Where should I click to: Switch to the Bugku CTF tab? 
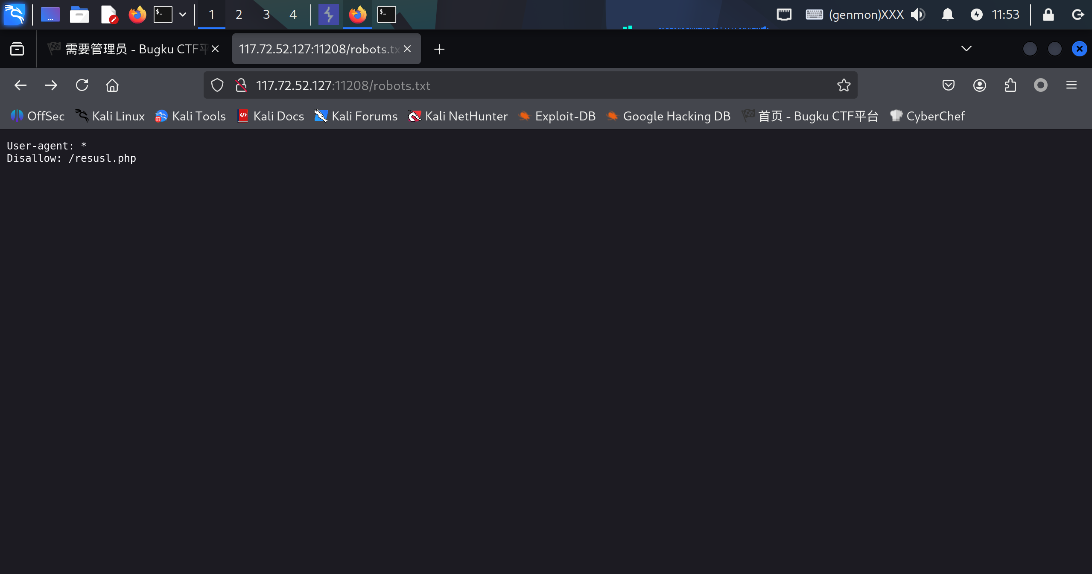point(132,49)
